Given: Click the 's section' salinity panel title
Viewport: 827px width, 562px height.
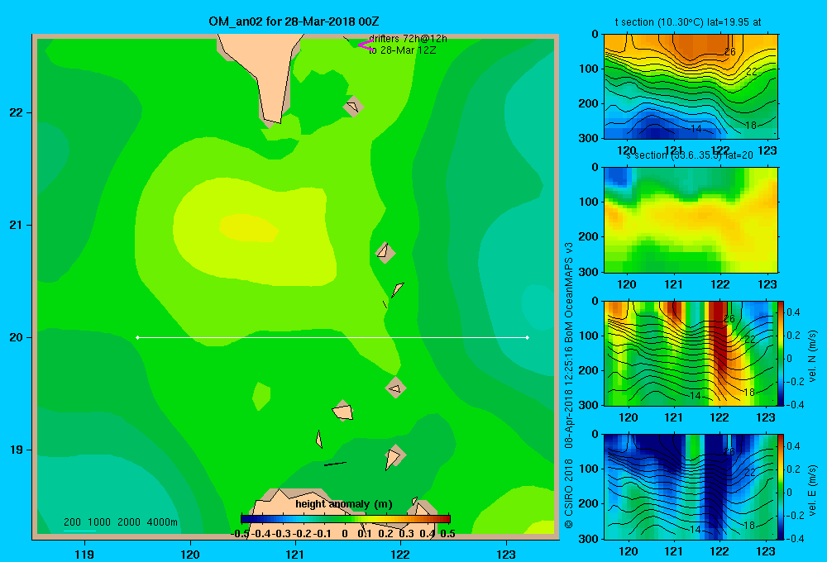Looking at the screenshot, I should pyautogui.click(x=689, y=155).
